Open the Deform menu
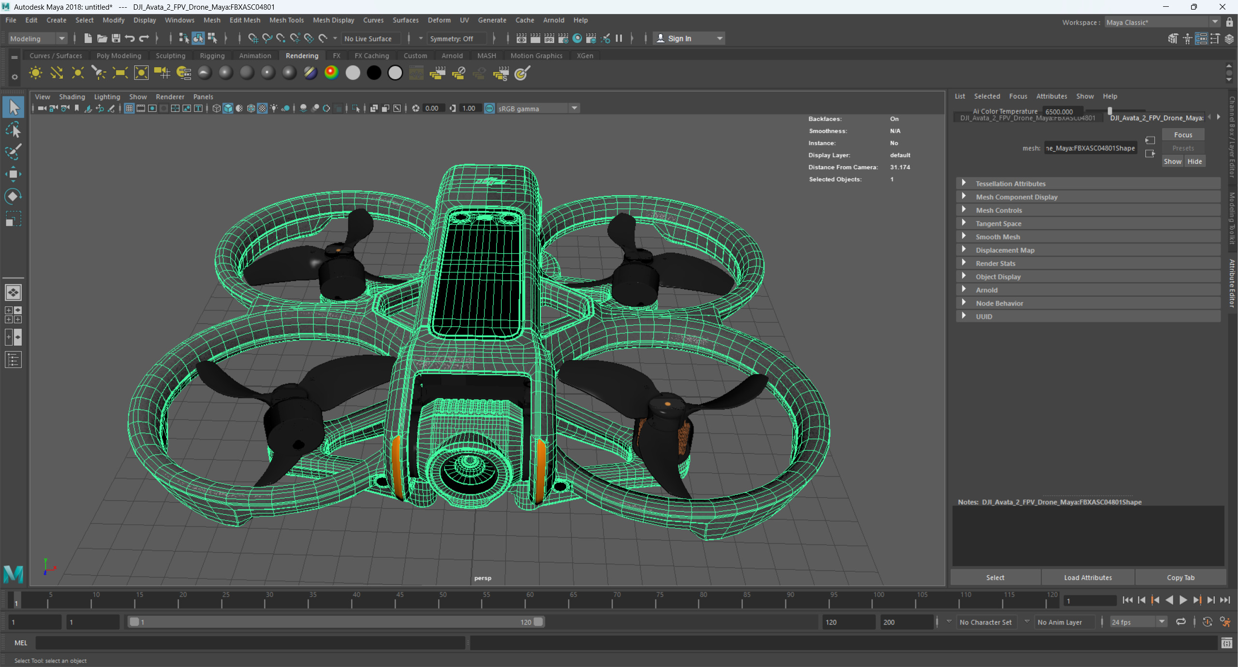Viewport: 1238px width, 667px height. [439, 20]
